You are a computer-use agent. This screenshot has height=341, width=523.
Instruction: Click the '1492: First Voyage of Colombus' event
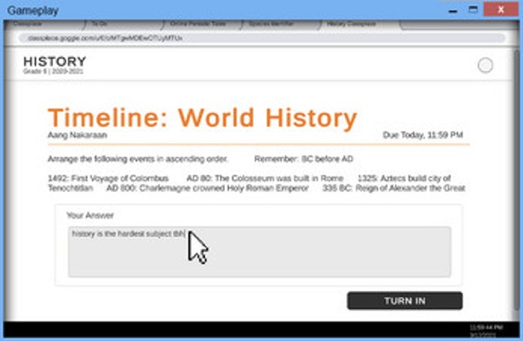coord(108,178)
